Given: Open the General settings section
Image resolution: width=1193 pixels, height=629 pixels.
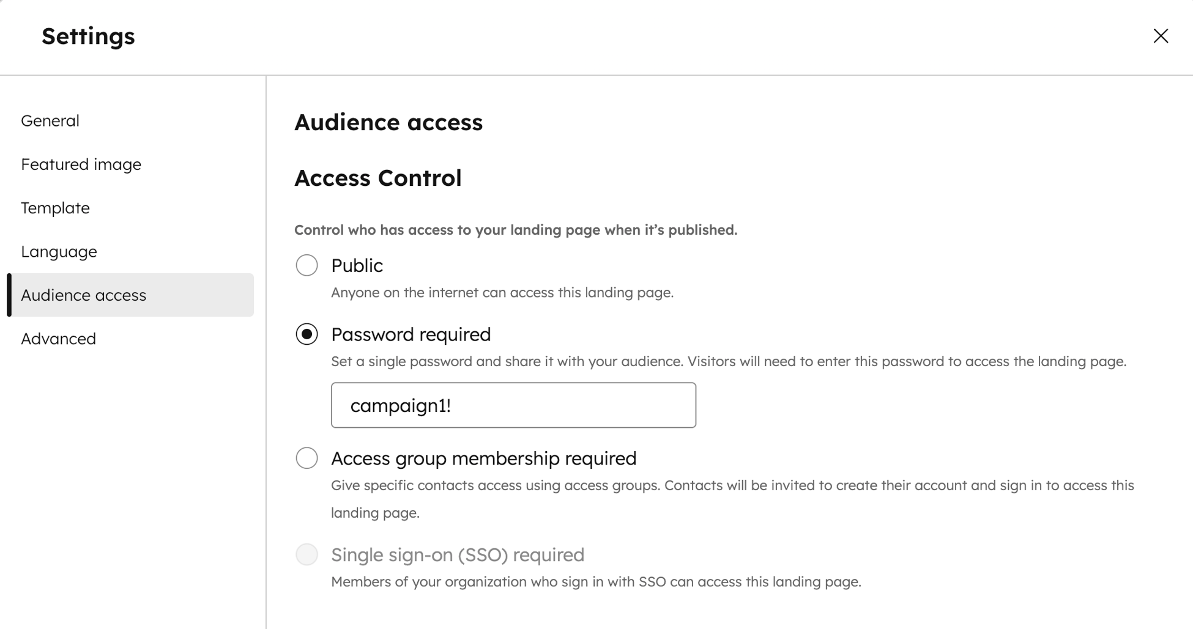Looking at the screenshot, I should click(x=50, y=120).
